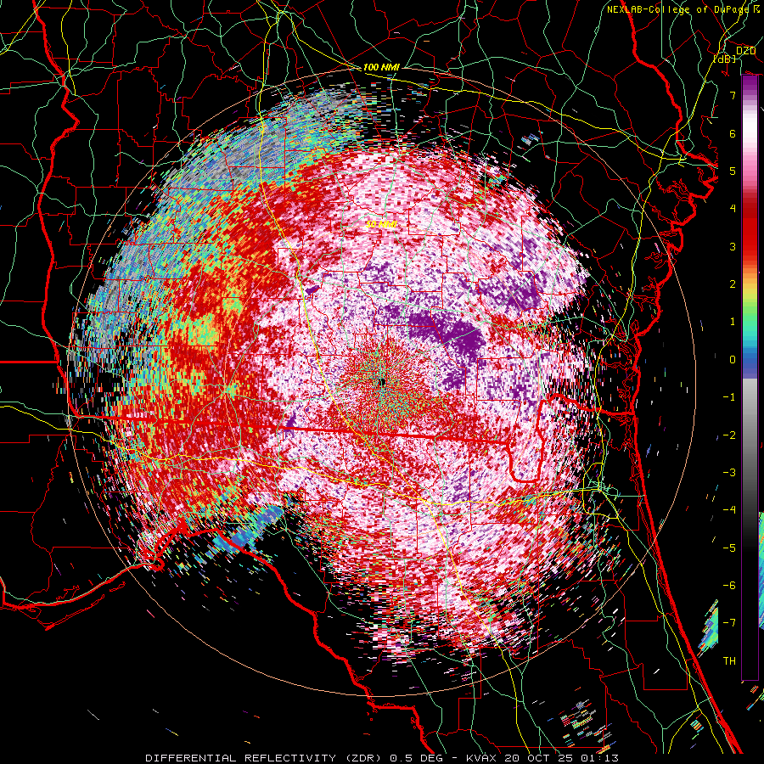Click the purple top of the color bar
Screen dimensions: 764x764
[x=750, y=85]
